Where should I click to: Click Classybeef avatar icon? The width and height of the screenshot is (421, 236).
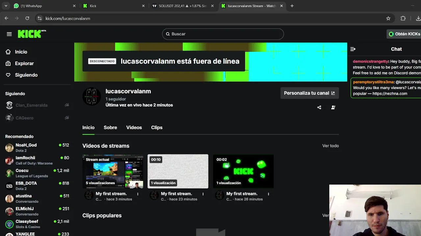tap(10, 225)
